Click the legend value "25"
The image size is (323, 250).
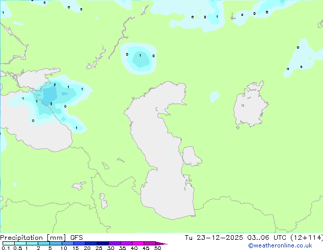(99, 248)
